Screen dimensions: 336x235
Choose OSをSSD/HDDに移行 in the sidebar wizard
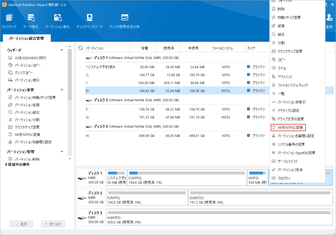click(x=27, y=58)
